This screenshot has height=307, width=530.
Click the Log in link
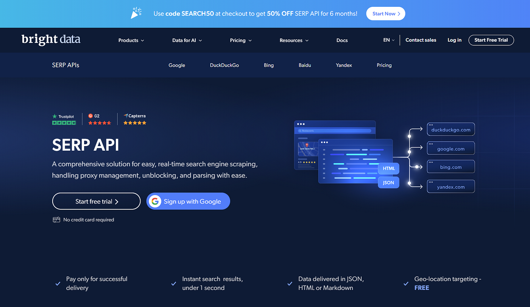(454, 40)
